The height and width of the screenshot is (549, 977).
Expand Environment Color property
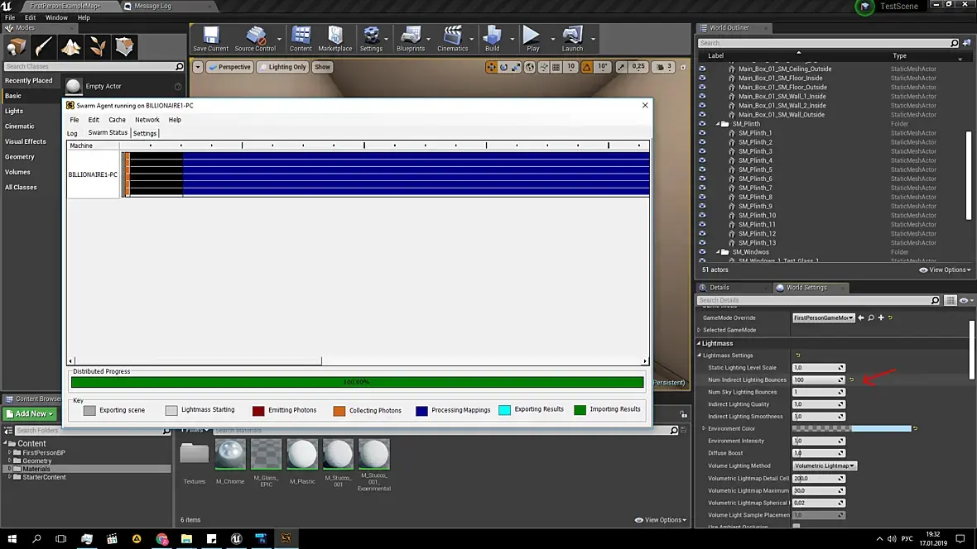coord(704,428)
